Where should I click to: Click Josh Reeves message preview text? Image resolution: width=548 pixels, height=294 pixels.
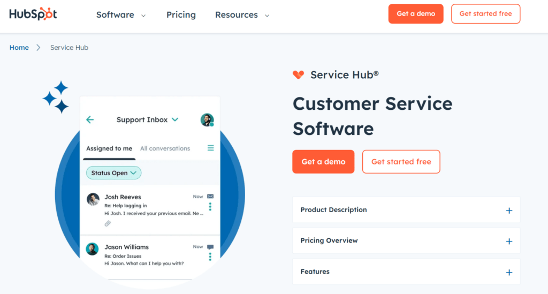[x=154, y=213]
